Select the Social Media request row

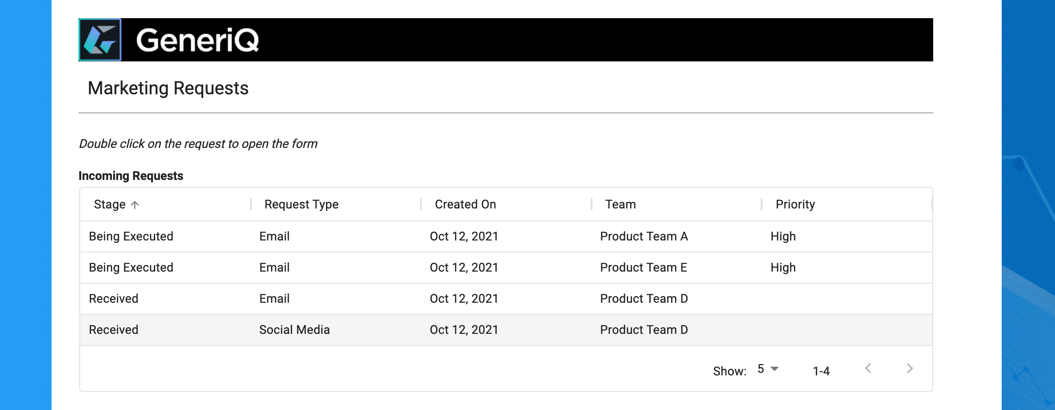point(506,330)
